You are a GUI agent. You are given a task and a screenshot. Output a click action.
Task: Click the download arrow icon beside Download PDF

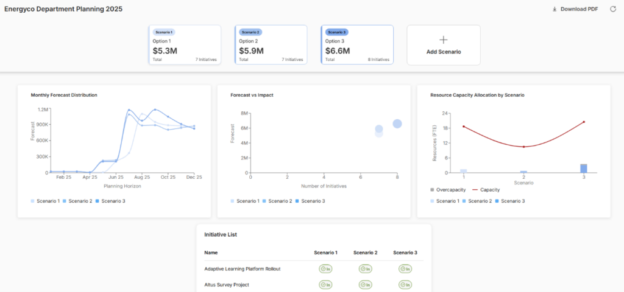[555, 9]
